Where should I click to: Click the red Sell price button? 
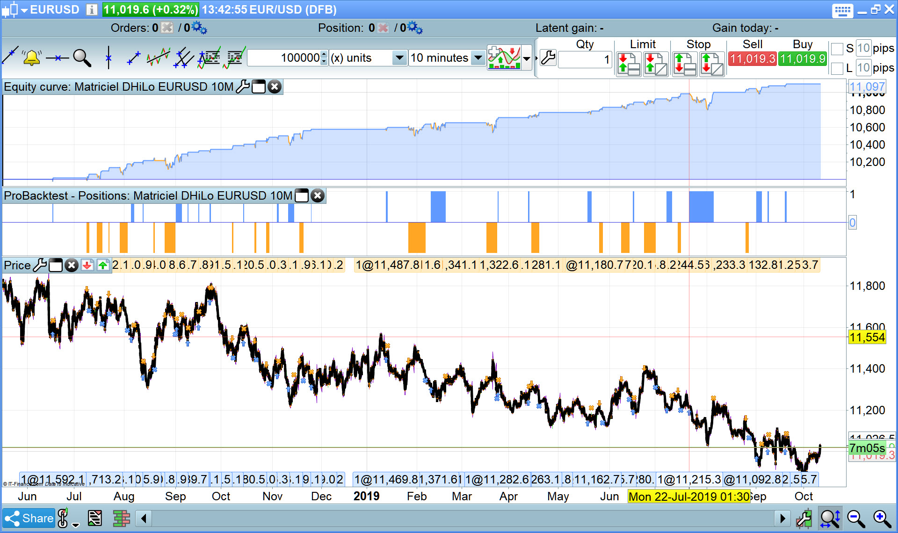tap(752, 59)
